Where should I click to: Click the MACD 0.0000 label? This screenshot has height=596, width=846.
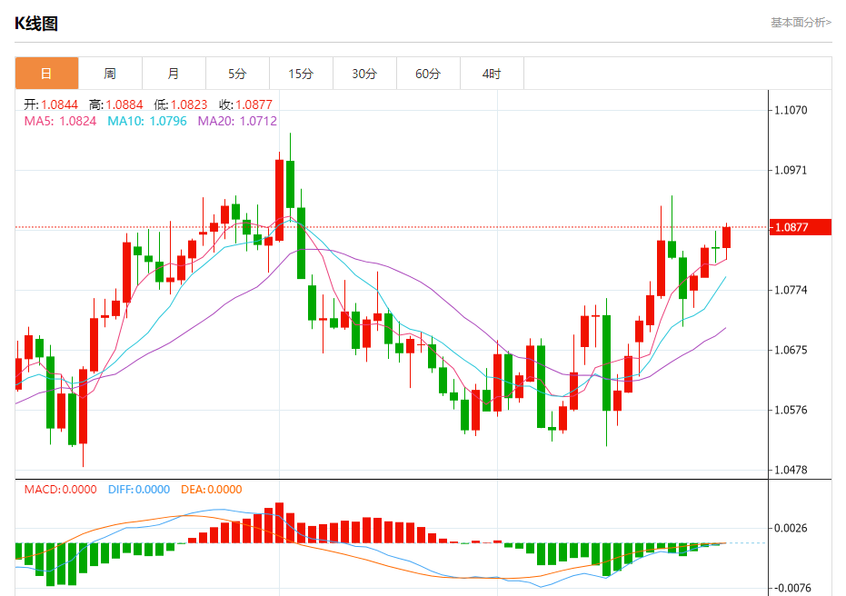pyautogui.click(x=60, y=489)
